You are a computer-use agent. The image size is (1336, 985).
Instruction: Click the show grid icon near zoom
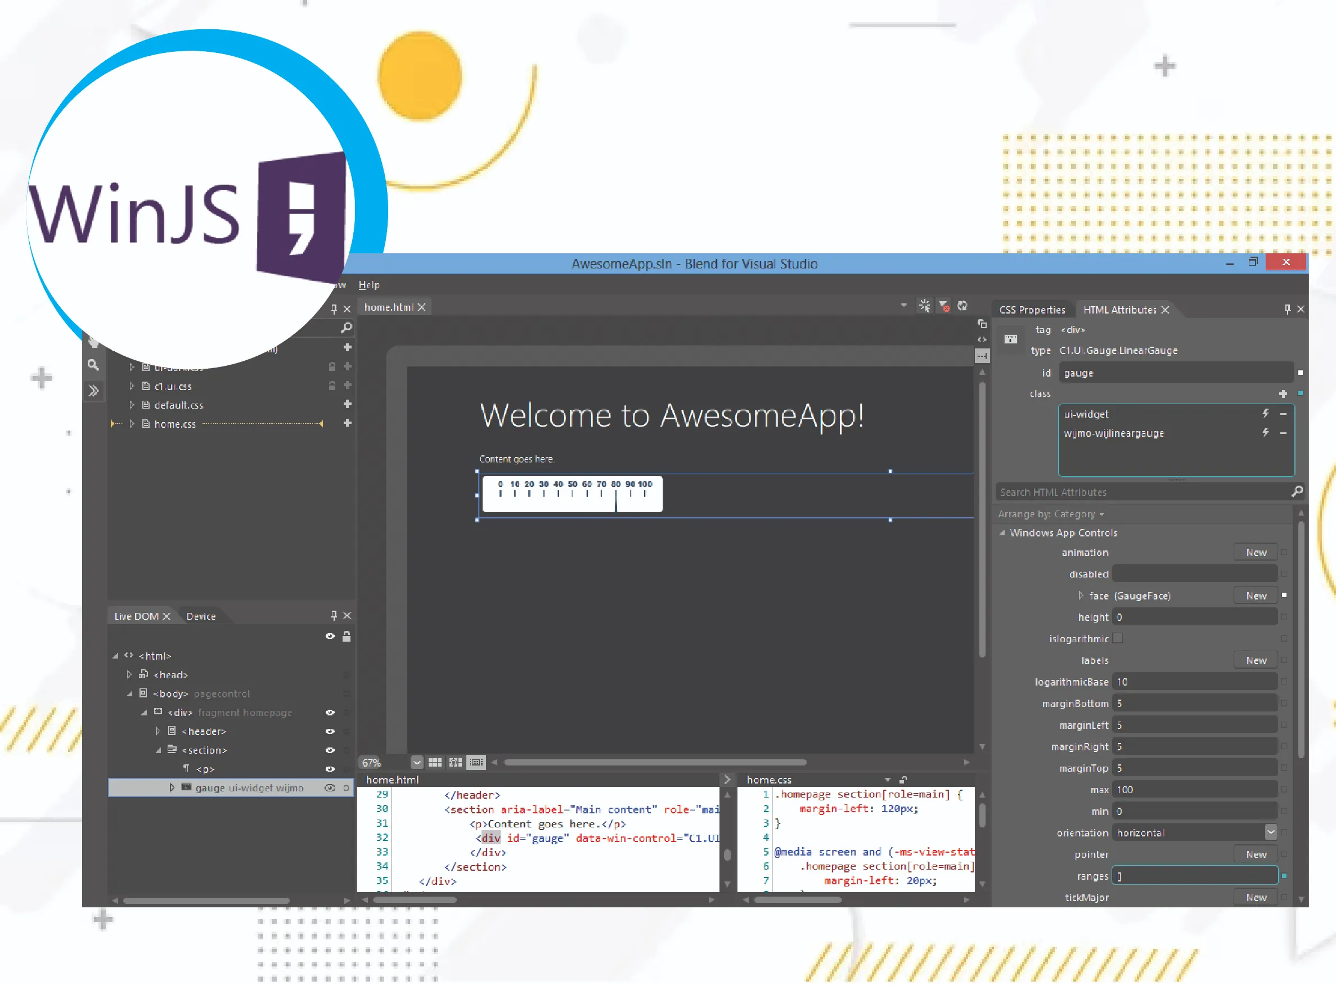435,763
